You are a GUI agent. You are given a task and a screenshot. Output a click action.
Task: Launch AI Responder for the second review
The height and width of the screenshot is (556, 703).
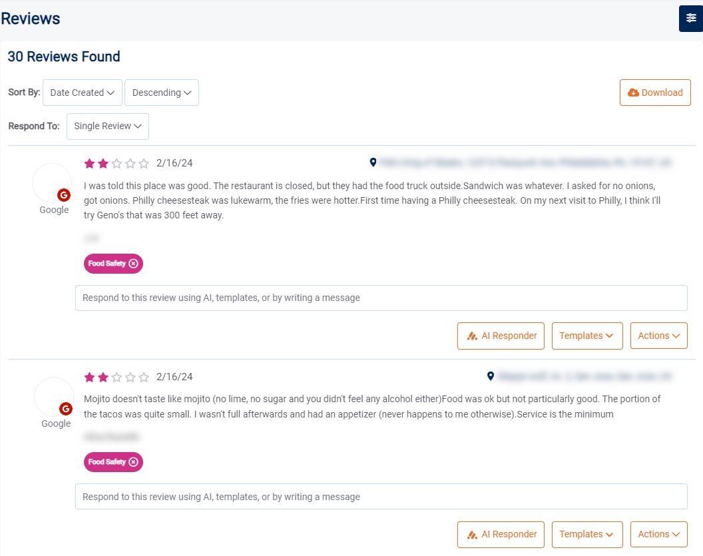click(501, 534)
